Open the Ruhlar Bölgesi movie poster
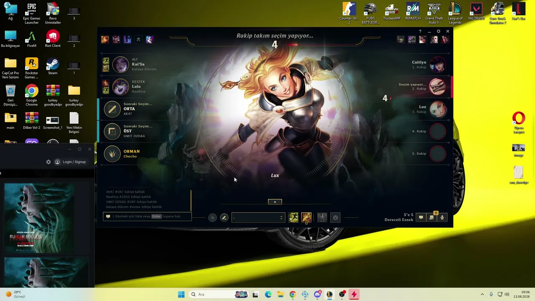The image size is (535, 301). [39, 218]
